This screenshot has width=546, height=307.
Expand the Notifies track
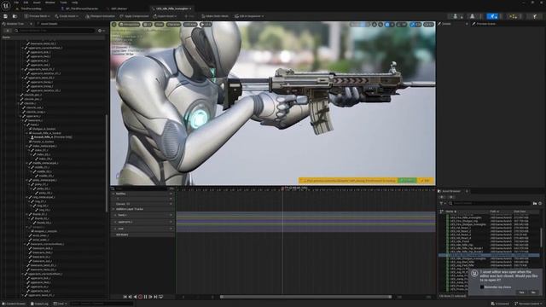click(113, 194)
